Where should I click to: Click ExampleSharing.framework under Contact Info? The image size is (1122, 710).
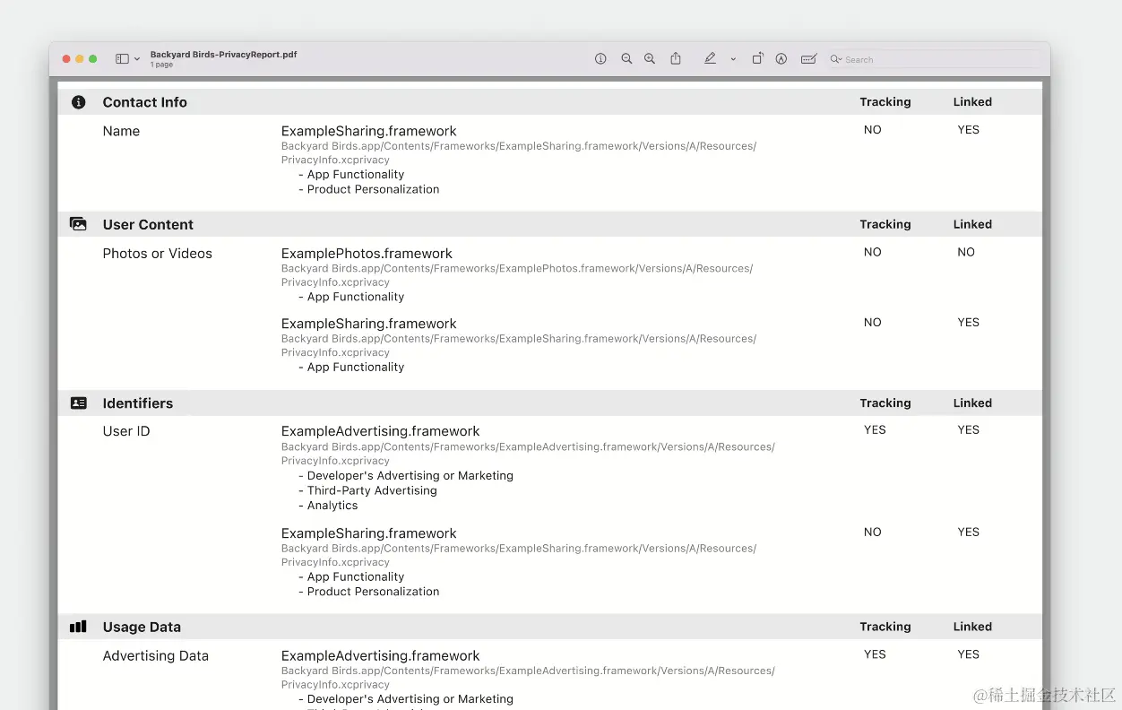[368, 131]
